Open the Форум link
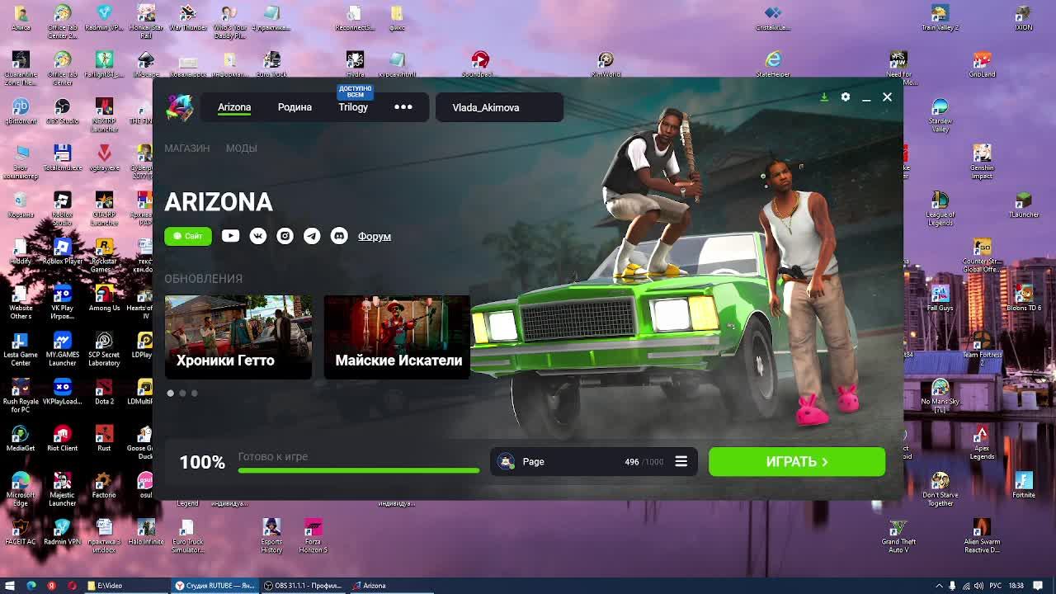1056x594 pixels. coord(375,237)
